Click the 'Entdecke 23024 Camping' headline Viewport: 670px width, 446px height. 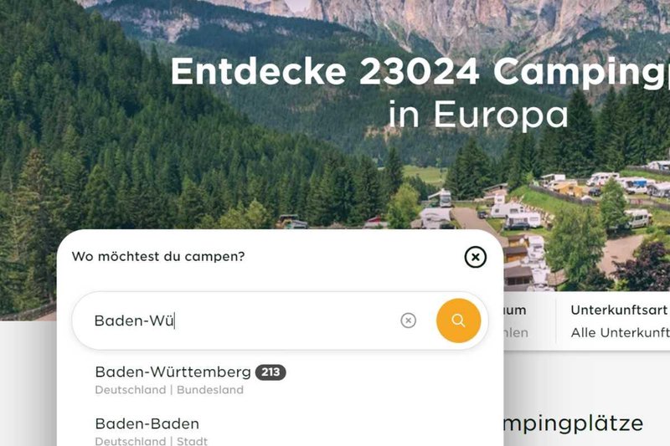[x=420, y=72]
